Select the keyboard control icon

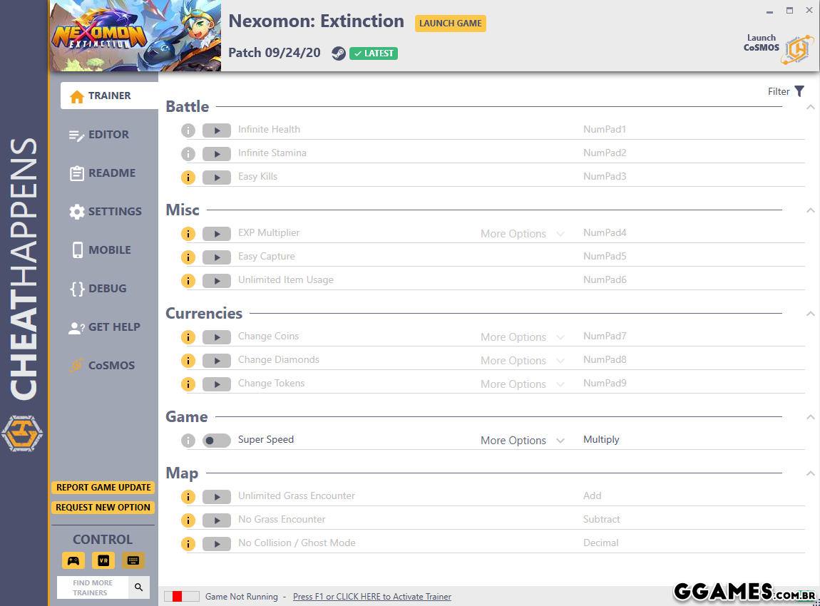click(133, 560)
